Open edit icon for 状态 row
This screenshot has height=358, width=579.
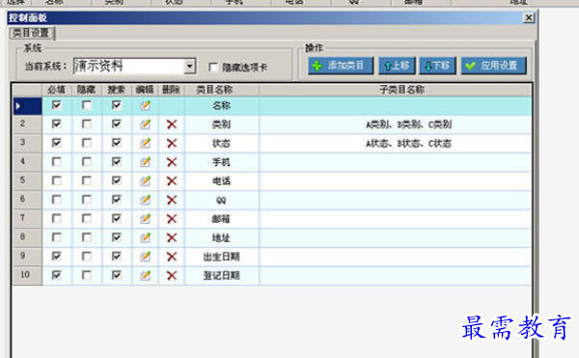(x=146, y=143)
